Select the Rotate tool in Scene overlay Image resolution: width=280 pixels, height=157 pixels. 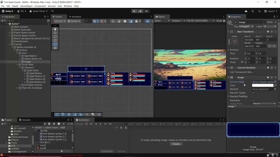(55, 37)
